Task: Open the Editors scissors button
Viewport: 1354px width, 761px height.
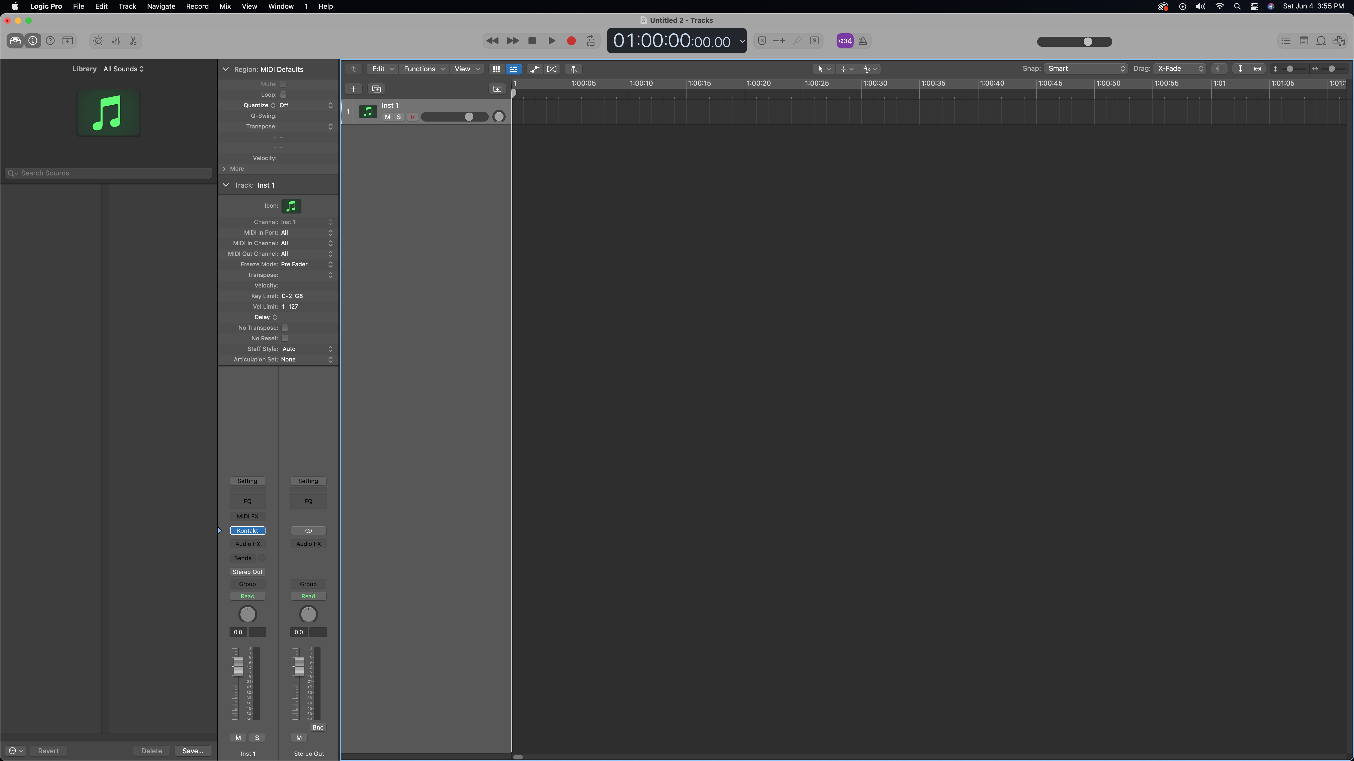Action: pyautogui.click(x=134, y=41)
